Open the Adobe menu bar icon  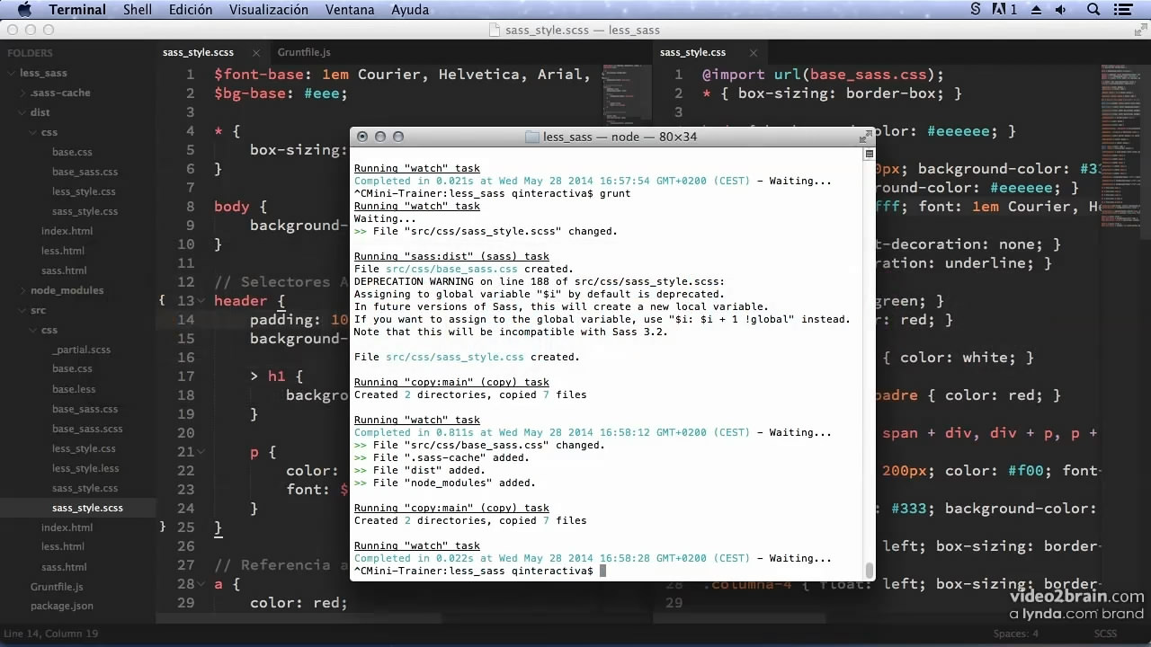coord(1004,10)
